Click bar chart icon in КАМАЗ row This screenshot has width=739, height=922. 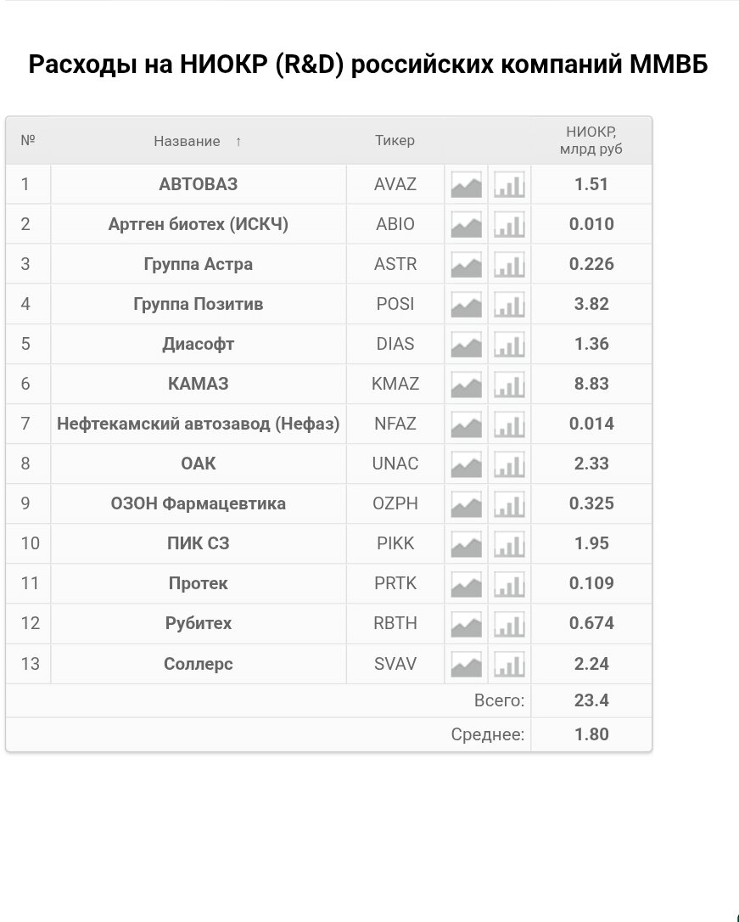[x=509, y=384]
